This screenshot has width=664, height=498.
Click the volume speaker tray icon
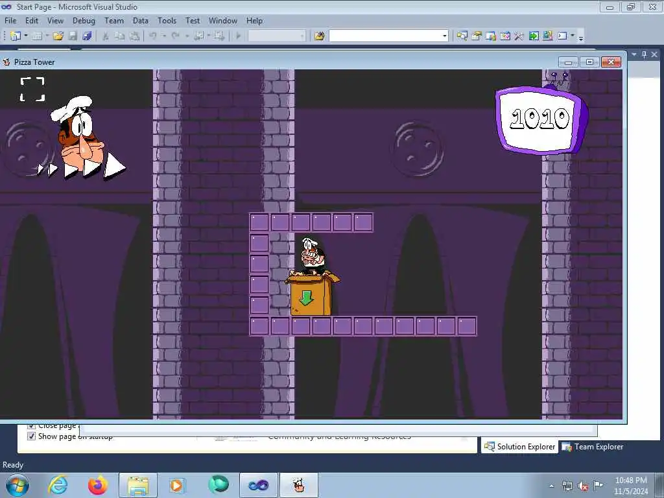click(583, 486)
